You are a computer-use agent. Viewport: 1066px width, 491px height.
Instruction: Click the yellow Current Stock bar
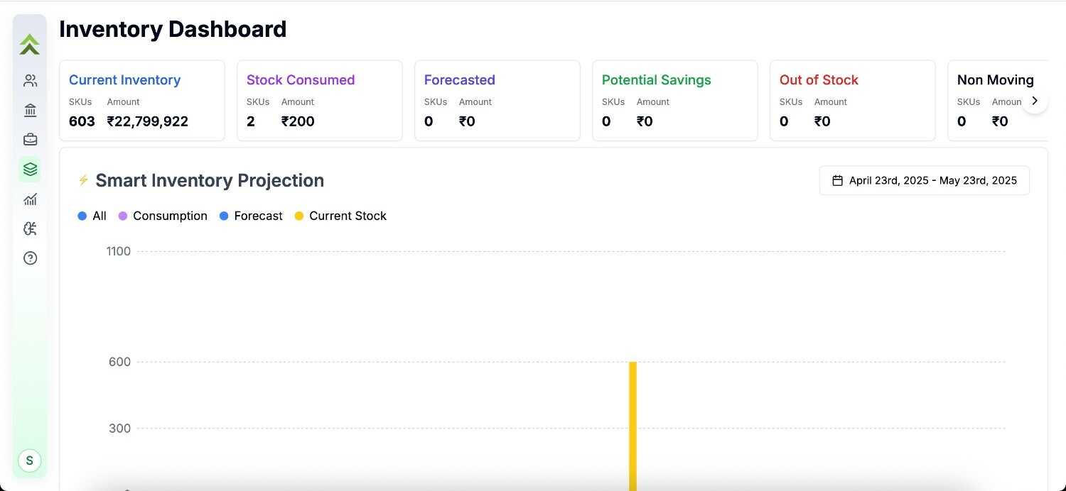(632, 424)
